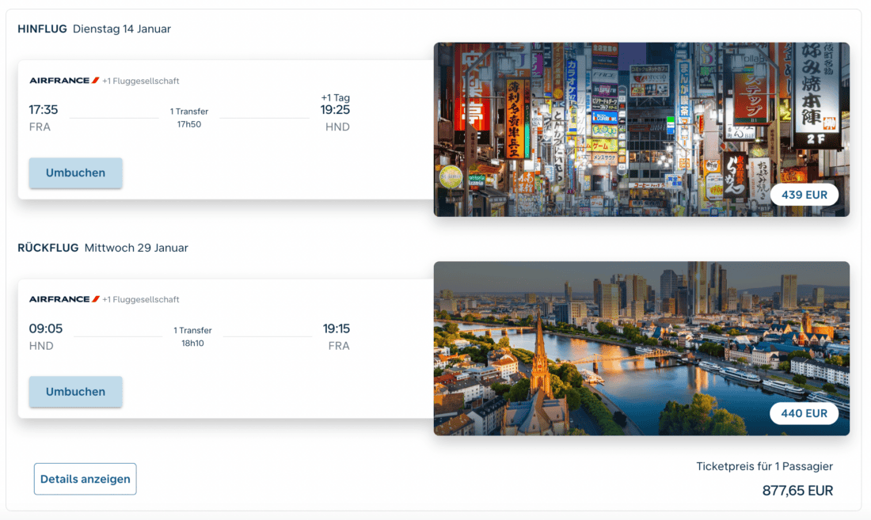Screen dimensions: 871x520
Task: Click the 09:05 HND departure time
Action: coord(46,336)
